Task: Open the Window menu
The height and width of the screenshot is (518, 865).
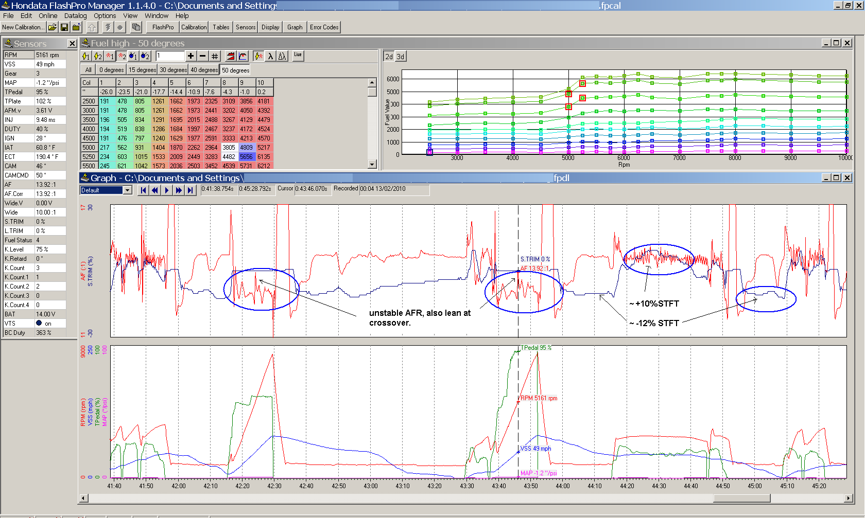Action: click(x=157, y=16)
